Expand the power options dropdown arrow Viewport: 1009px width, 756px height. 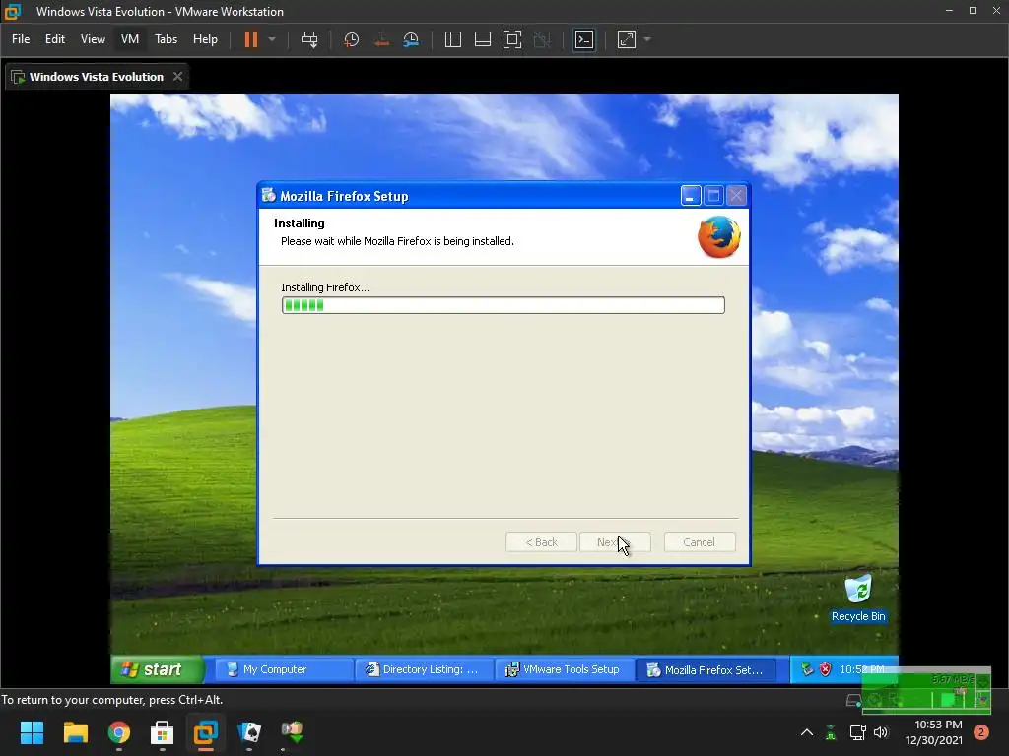coord(272,39)
